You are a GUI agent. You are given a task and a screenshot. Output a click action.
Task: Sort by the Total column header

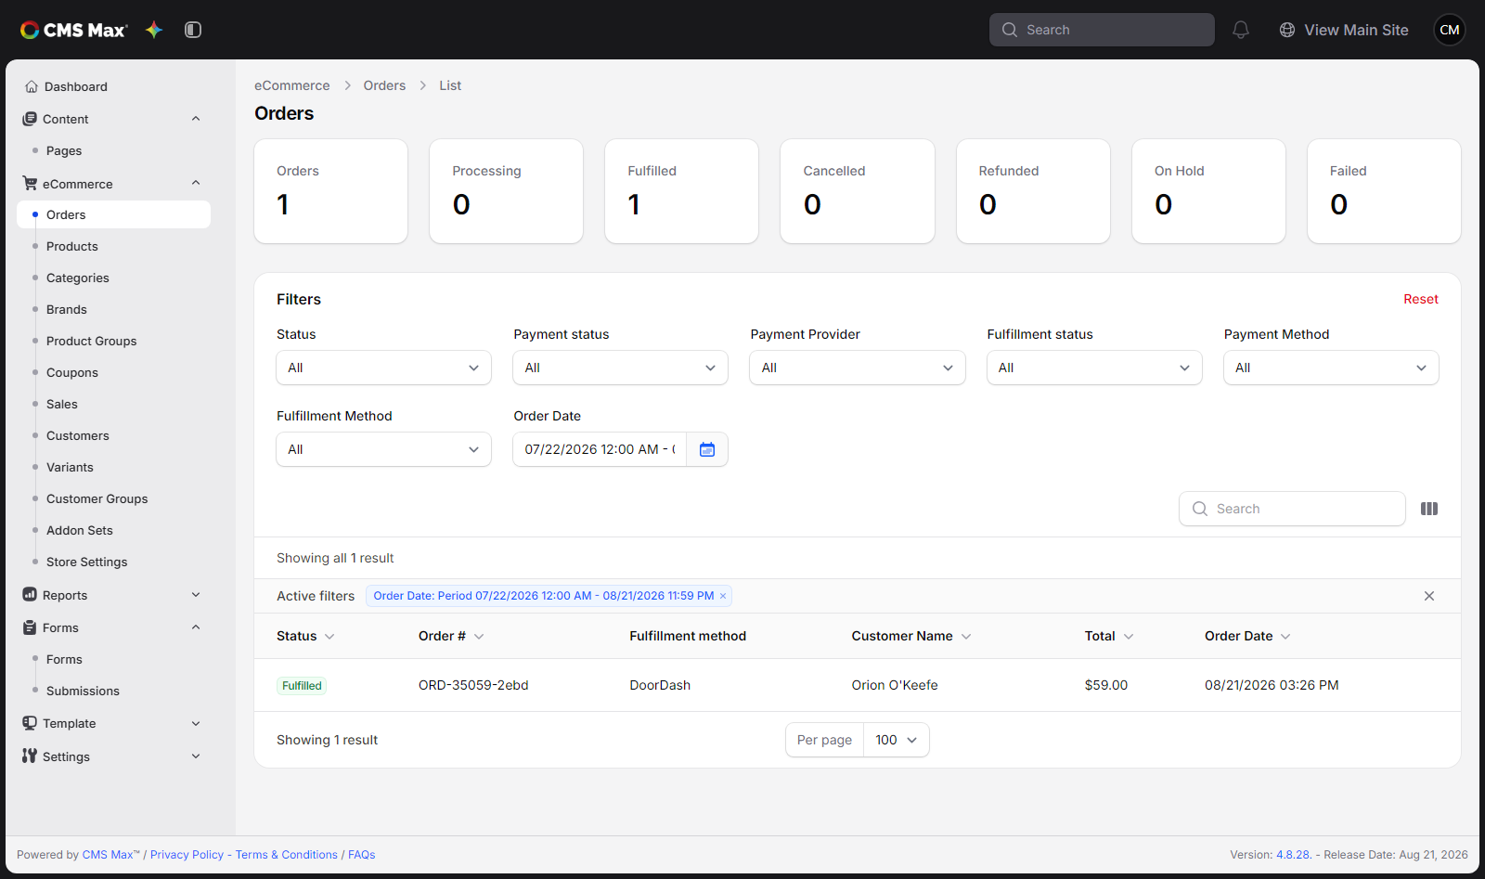click(x=1109, y=636)
